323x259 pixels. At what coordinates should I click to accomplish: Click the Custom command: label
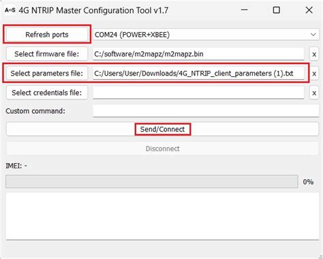coord(35,111)
